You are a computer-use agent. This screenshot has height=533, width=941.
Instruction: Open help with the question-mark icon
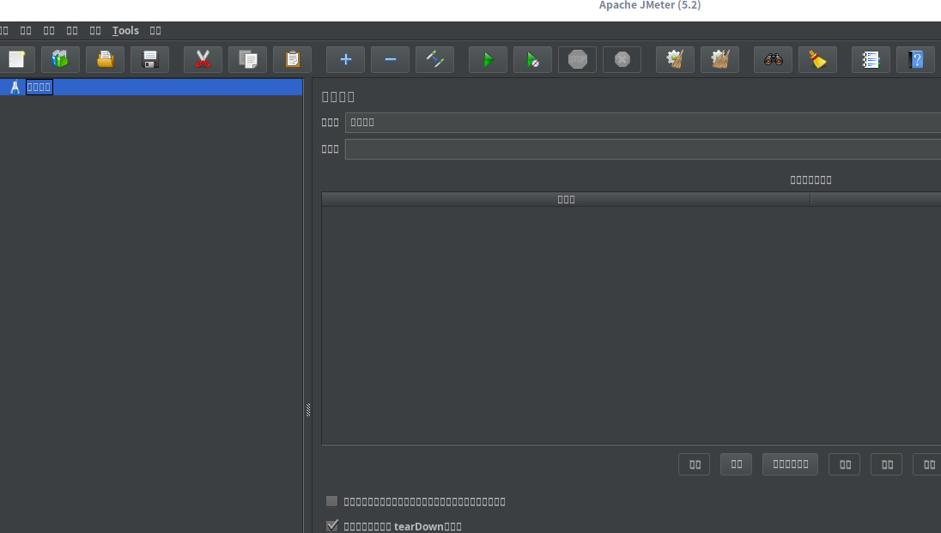pyautogui.click(x=916, y=59)
